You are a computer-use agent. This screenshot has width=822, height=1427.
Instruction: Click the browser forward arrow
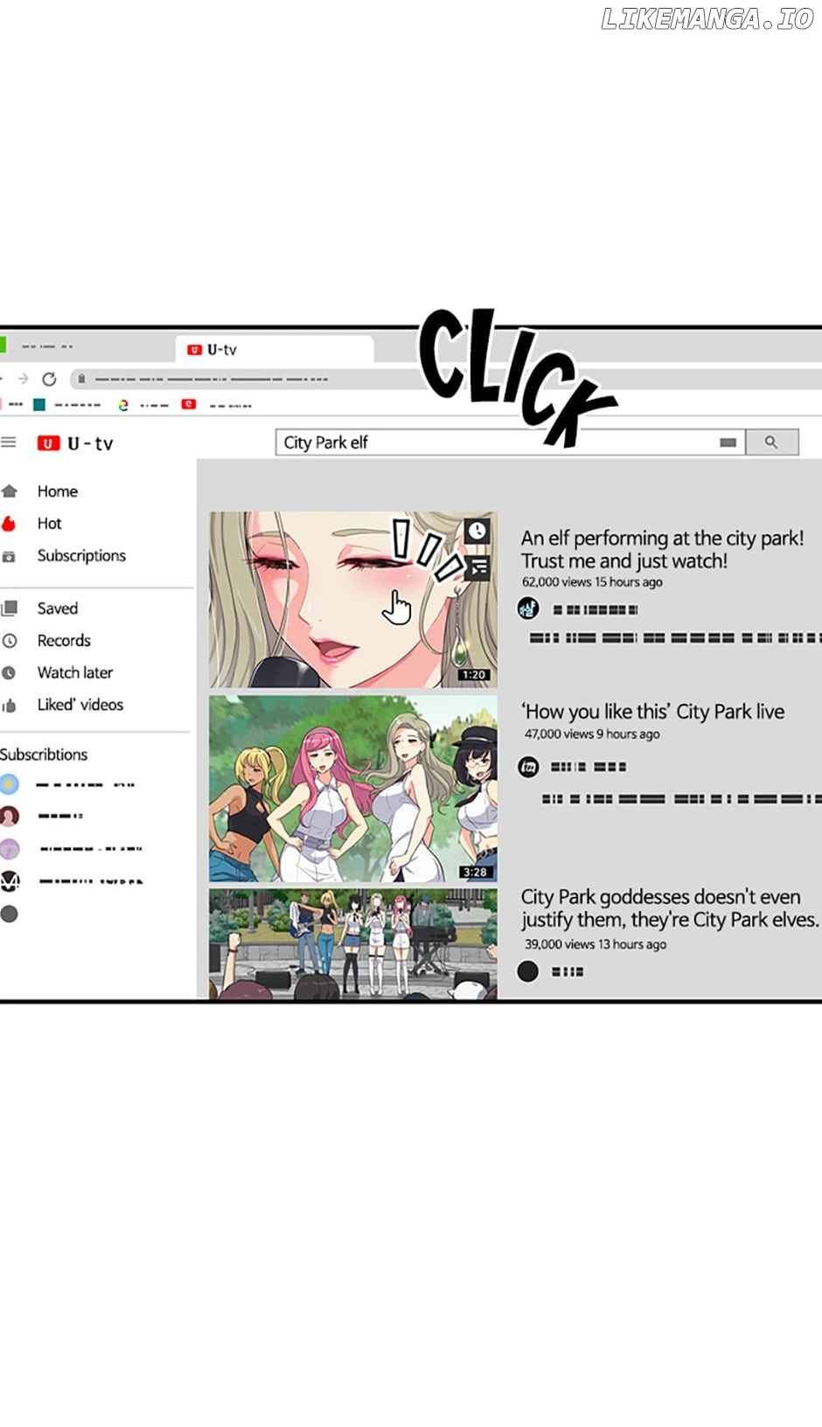pyautogui.click(x=24, y=379)
